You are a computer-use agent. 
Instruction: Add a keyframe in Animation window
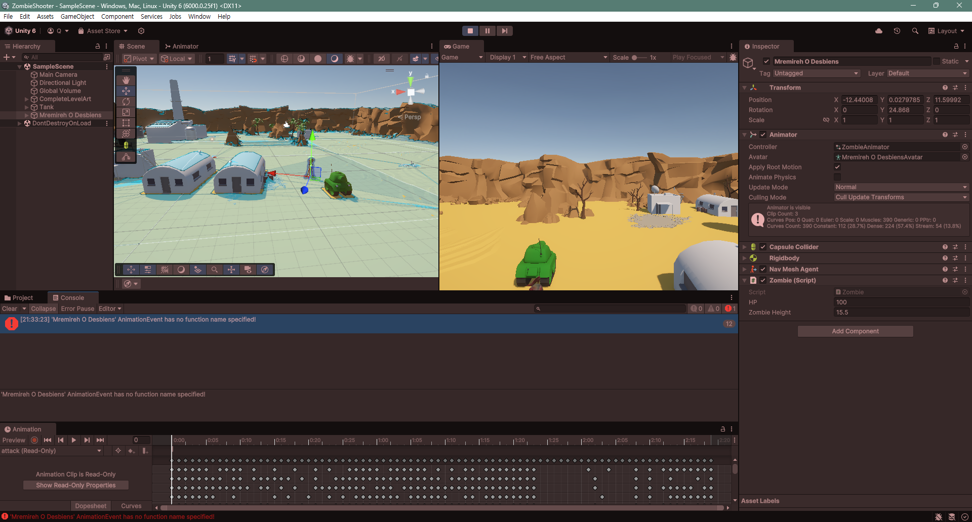click(131, 451)
